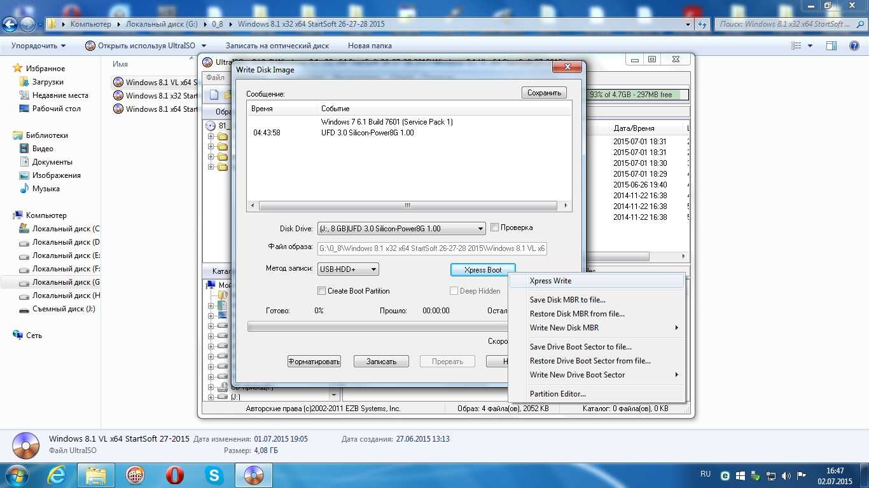Click Новая папка in Explorer toolbar

pos(370,46)
